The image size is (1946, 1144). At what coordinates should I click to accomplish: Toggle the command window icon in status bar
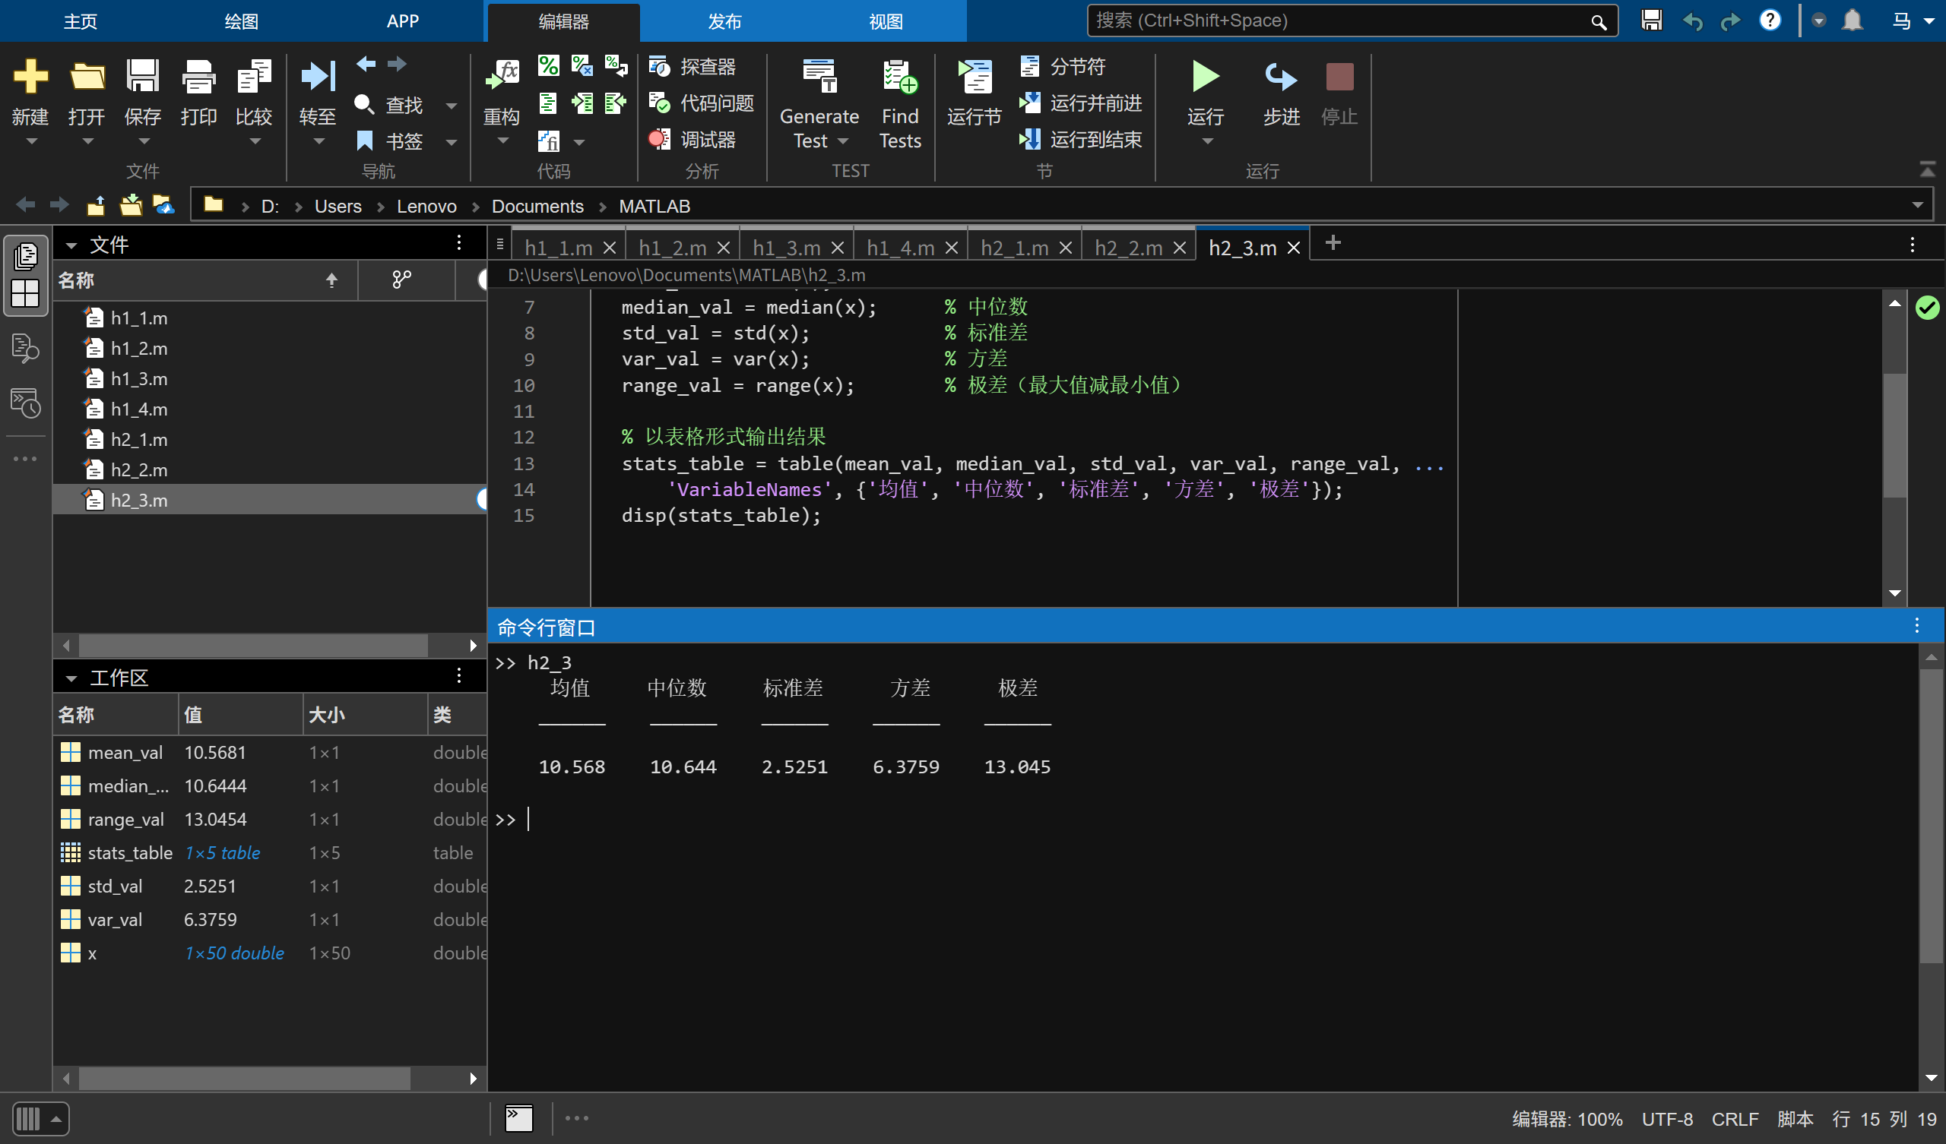519,1117
